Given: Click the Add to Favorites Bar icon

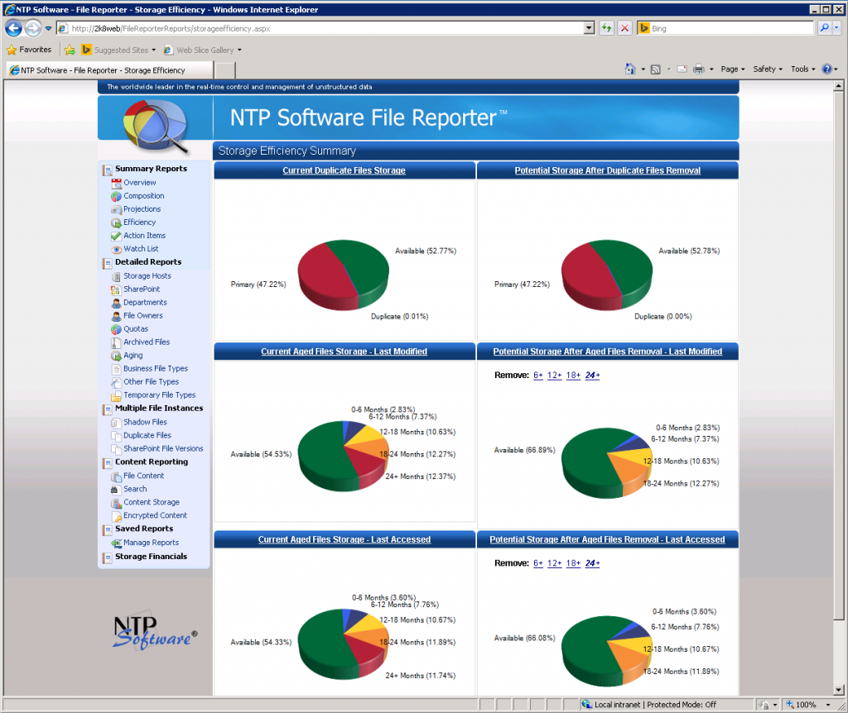Looking at the screenshot, I should pyautogui.click(x=70, y=50).
